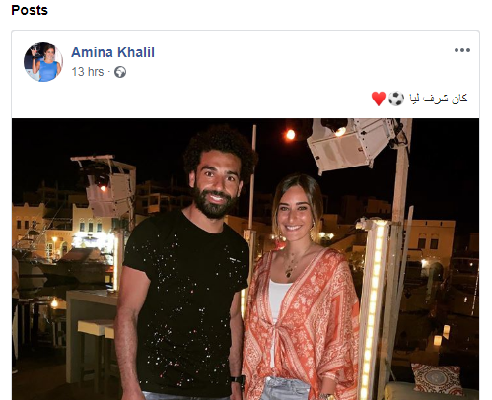Click the white post card header area

click(x=246, y=74)
